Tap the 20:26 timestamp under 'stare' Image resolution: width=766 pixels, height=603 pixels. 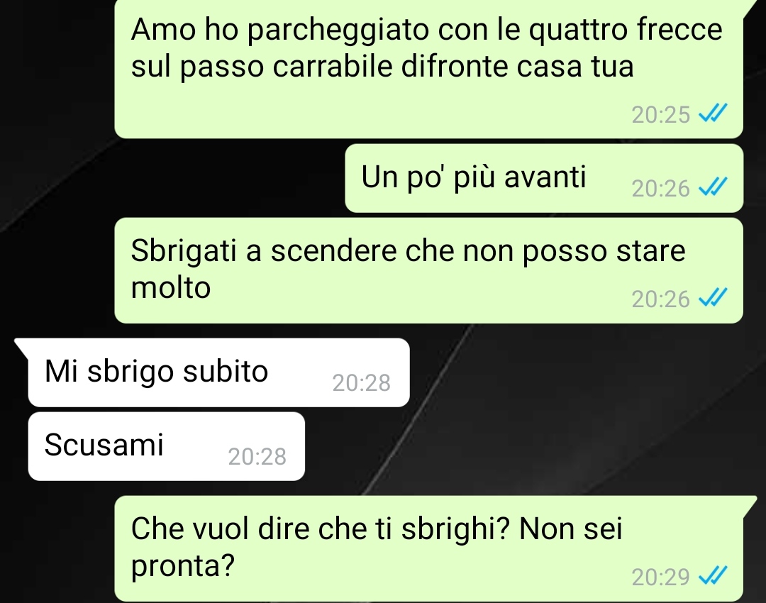660,299
